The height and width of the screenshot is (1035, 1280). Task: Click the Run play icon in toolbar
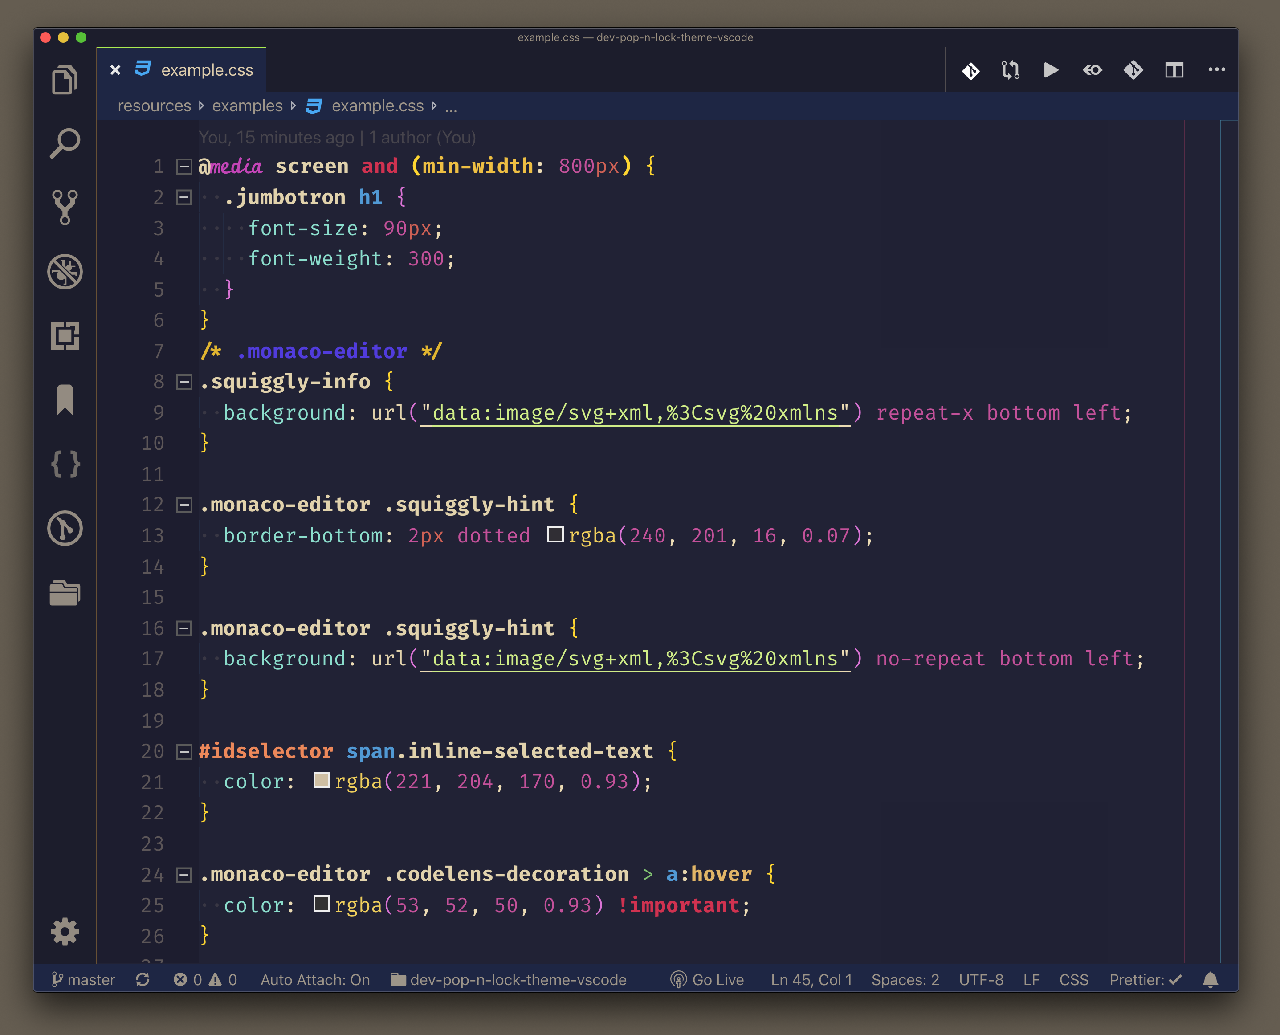point(1051,70)
